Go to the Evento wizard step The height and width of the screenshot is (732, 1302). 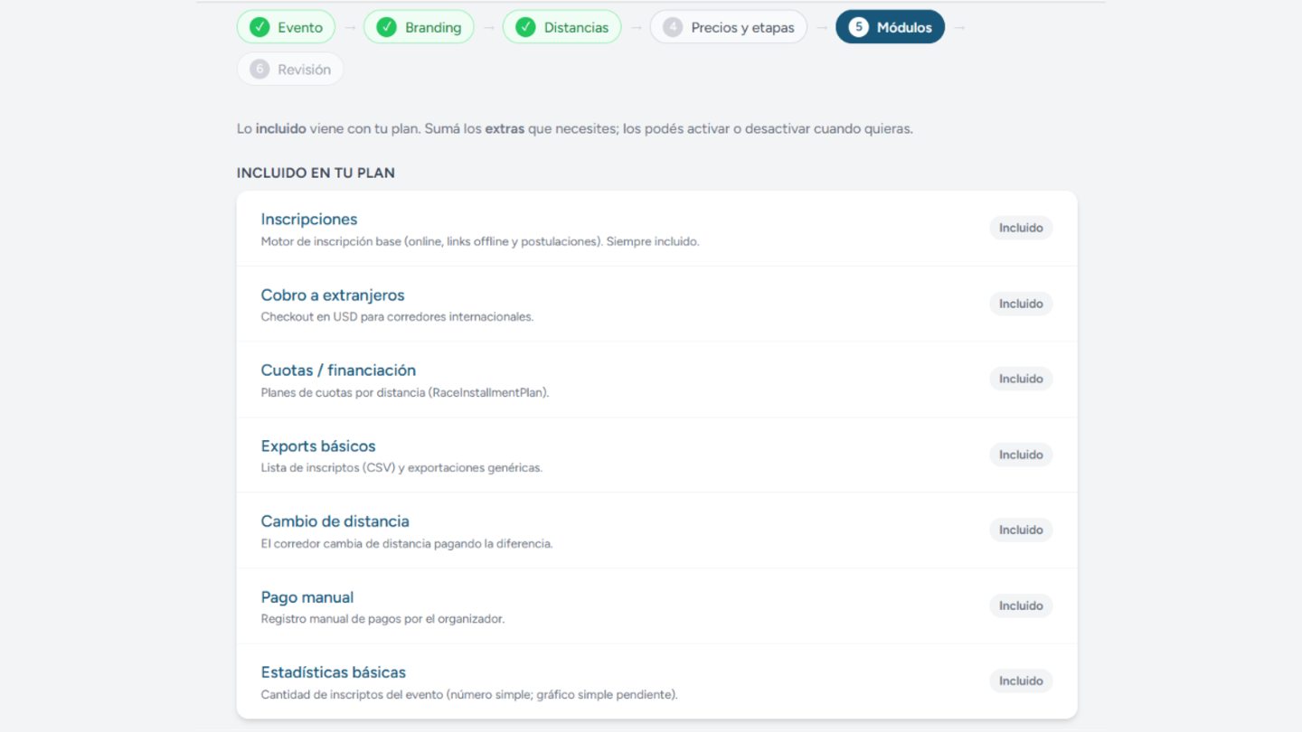point(286,27)
